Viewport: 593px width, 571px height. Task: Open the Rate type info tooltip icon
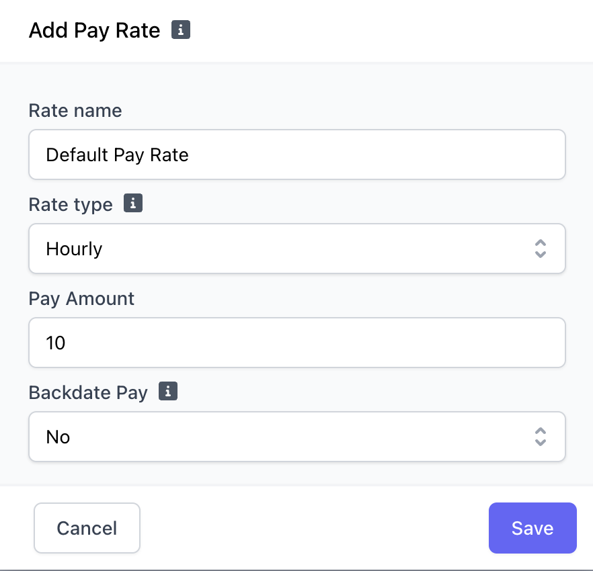click(x=133, y=203)
